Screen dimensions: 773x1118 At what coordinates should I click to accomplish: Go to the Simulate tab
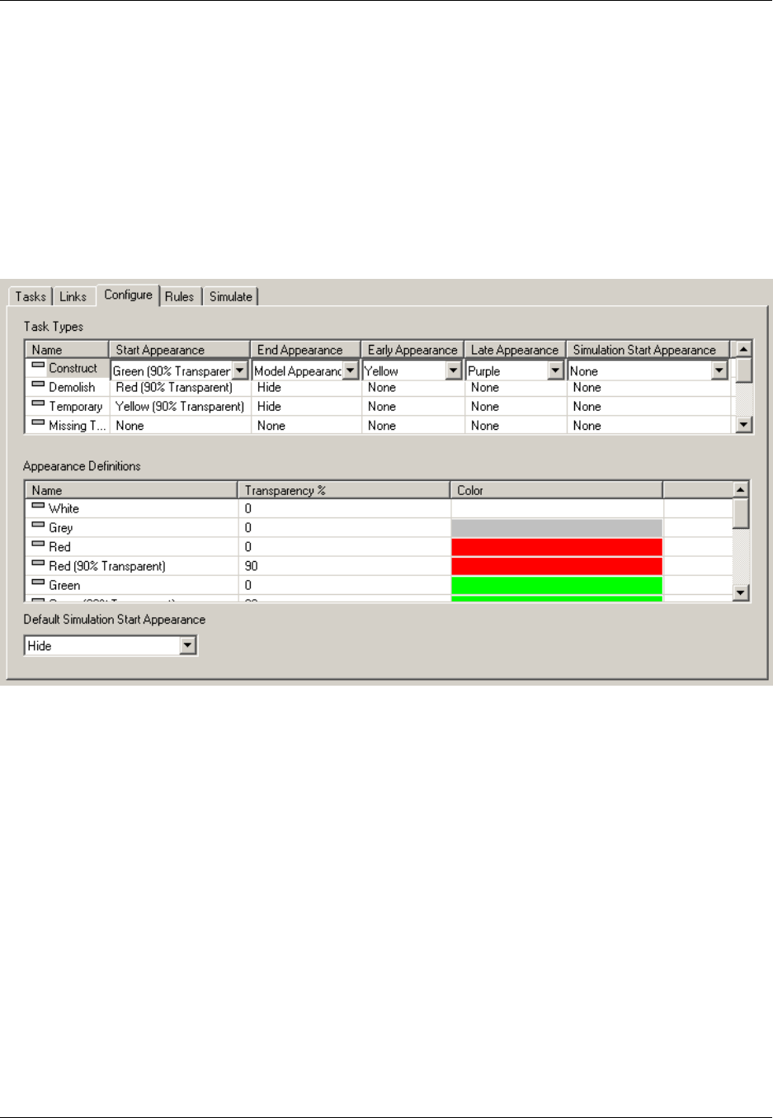pos(230,296)
